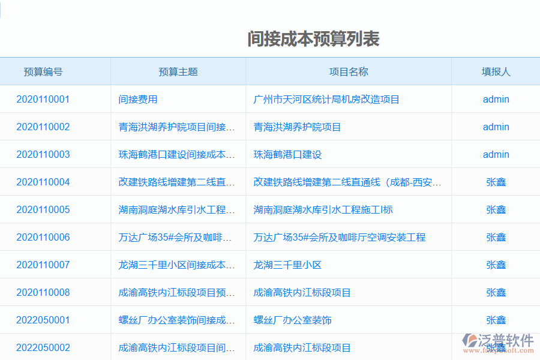Click the 泛普软件 watermark logo
Viewport: 540px width, 360px height.
pos(498,340)
